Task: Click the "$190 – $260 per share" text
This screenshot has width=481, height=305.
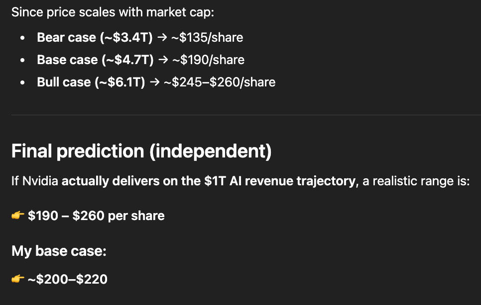Action: coord(96,216)
